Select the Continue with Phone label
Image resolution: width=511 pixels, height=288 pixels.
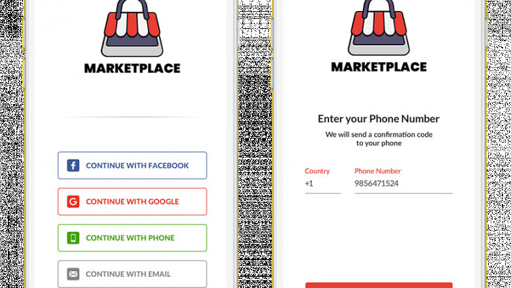[130, 238]
